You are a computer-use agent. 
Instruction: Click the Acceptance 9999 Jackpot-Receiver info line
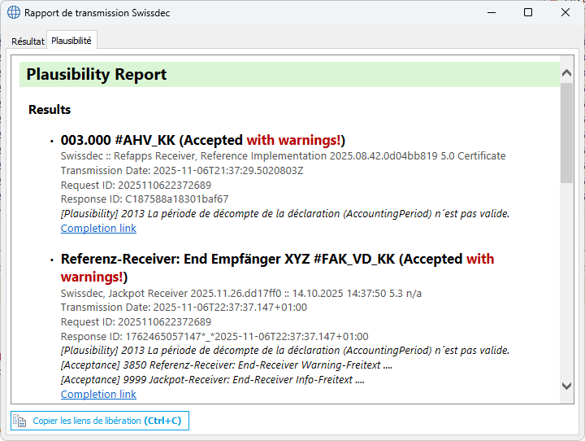212,379
